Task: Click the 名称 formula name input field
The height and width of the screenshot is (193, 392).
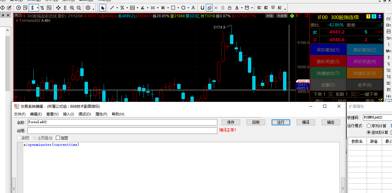Action: click(122, 122)
